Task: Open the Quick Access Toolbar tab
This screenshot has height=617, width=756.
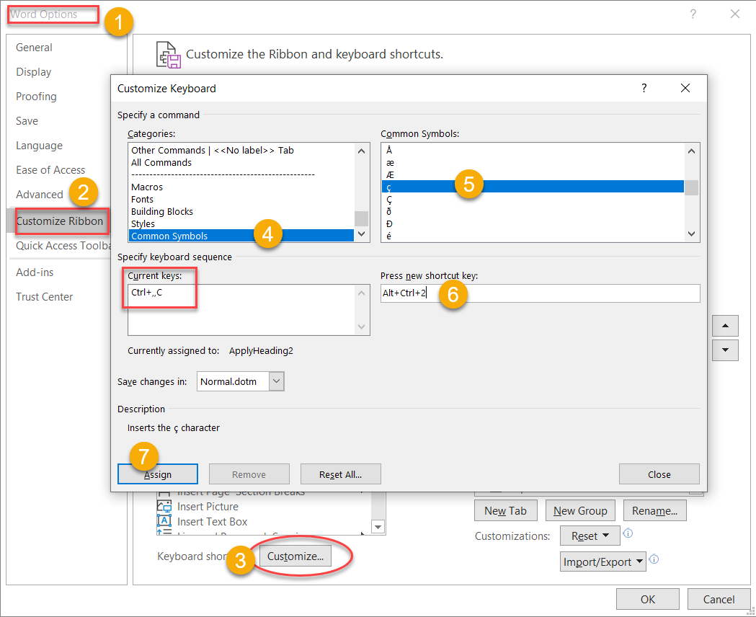Action: (63, 246)
